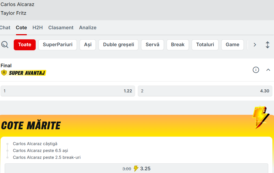274x173 pixels.
Task: Open the Analize tab
Action: [x=88, y=28]
